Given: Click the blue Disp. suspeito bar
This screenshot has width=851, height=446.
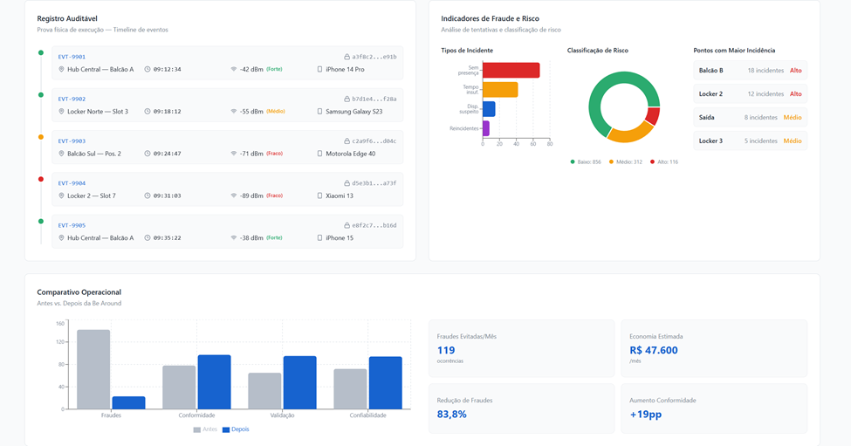Looking at the screenshot, I should [x=489, y=109].
